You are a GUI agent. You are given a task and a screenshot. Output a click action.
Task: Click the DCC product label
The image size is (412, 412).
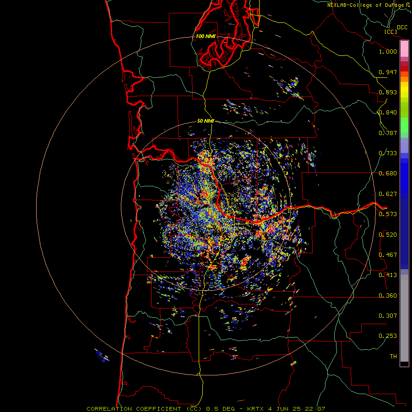click(x=402, y=27)
